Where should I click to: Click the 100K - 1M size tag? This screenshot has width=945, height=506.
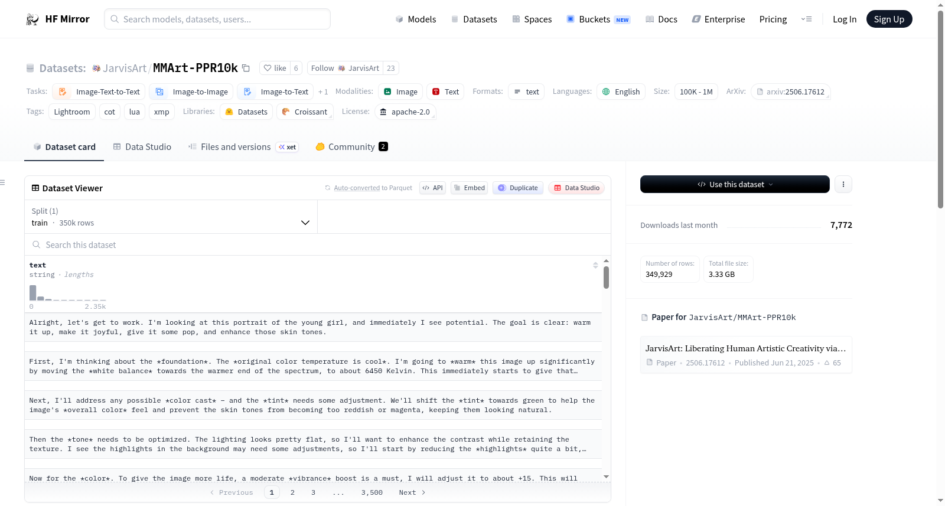click(696, 92)
